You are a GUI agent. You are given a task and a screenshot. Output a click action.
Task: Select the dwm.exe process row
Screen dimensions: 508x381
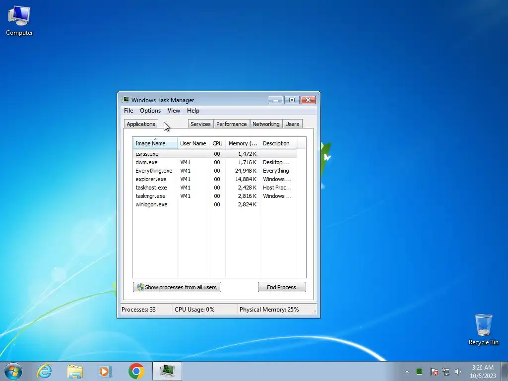point(215,162)
